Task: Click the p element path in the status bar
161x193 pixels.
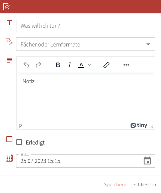Action: pyautogui.click(x=20, y=125)
